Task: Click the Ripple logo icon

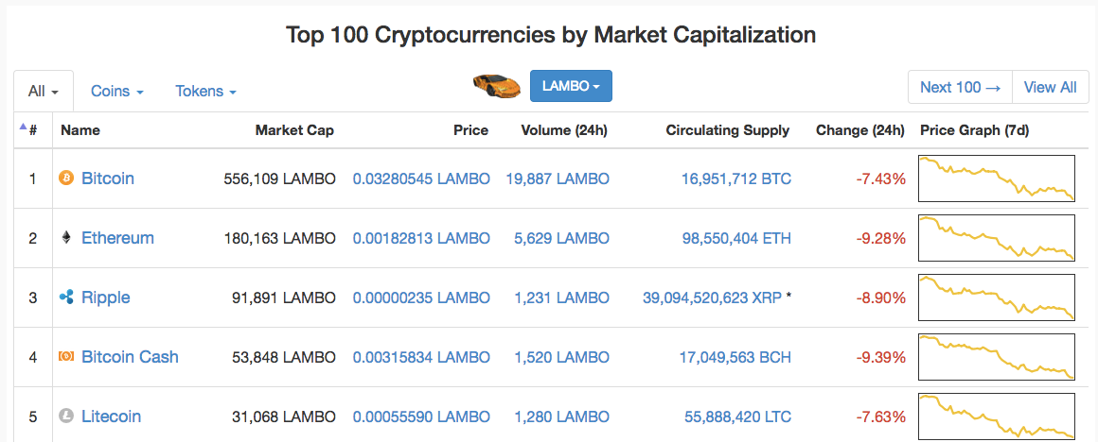Action: [x=66, y=297]
